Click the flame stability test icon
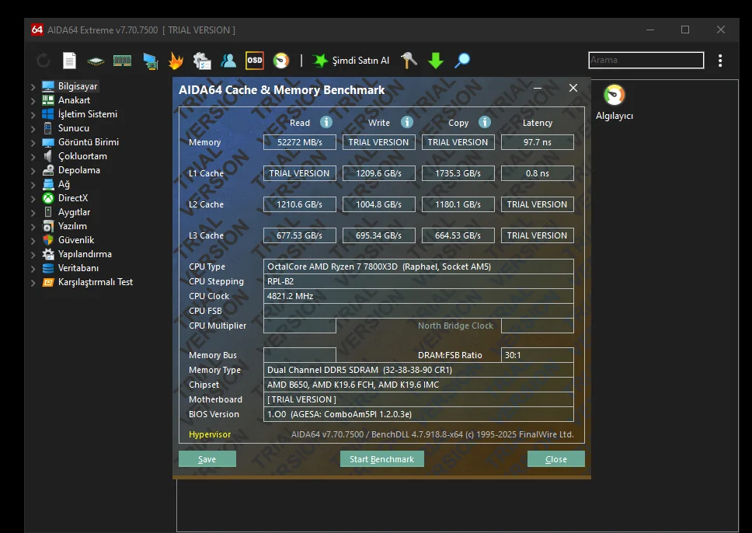 click(x=176, y=61)
